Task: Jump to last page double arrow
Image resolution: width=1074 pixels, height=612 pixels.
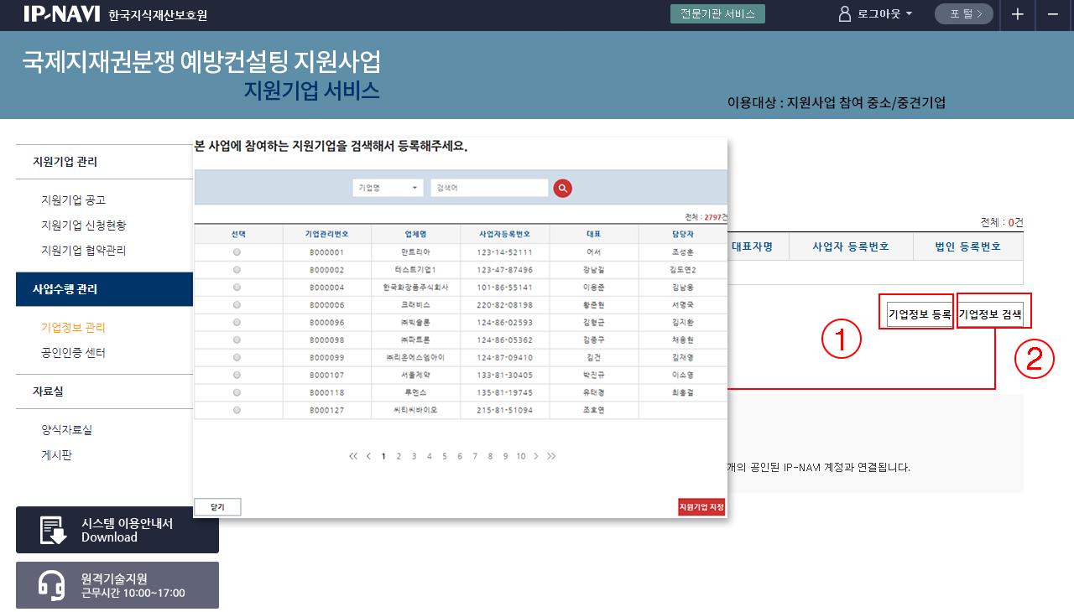Action: (551, 456)
